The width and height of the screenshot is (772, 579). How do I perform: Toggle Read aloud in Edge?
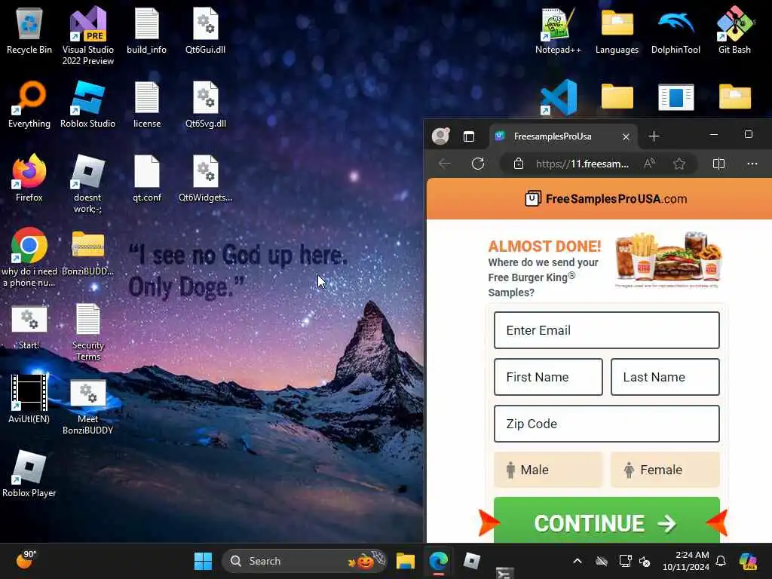[649, 164]
